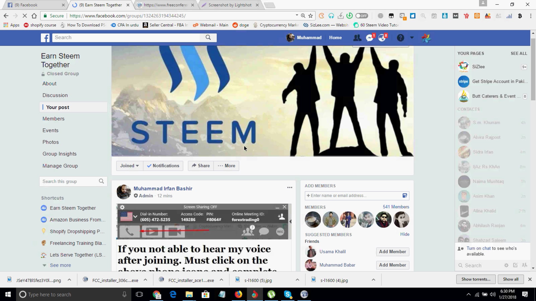Open chat options gear in contacts sidebar
This screenshot has width=536, height=301.
point(506,265)
